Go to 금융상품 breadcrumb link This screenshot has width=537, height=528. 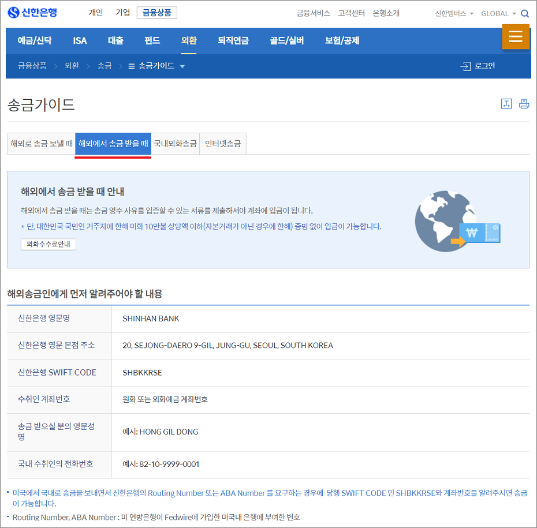pos(32,66)
